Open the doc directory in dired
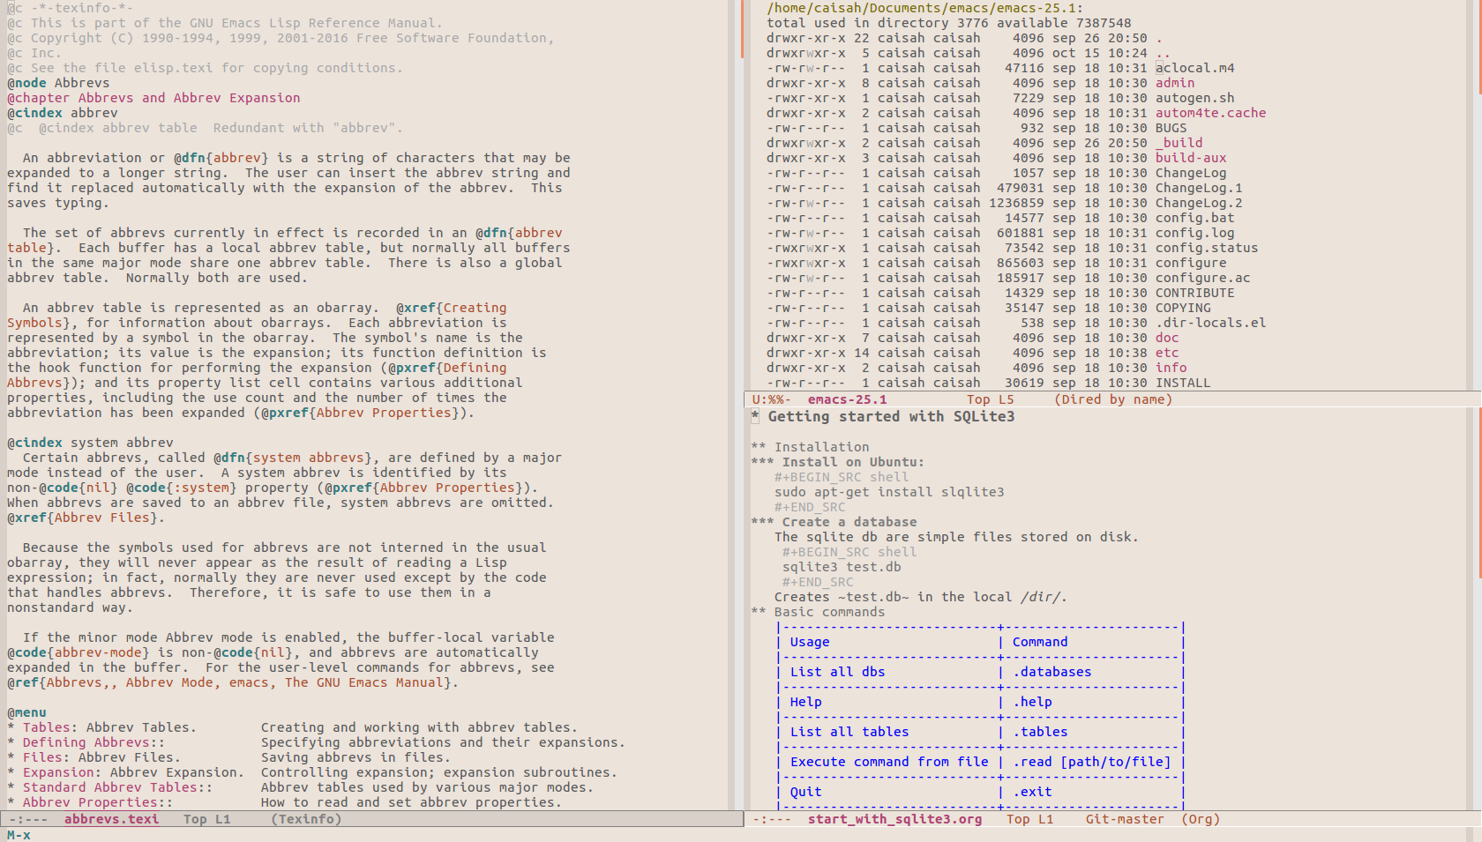This screenshot has width=1482, height=842. click(1167, 338)
